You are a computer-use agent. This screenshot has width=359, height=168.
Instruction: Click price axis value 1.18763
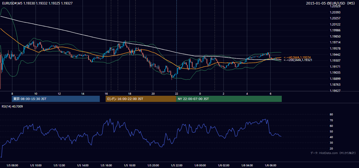tap(335, 85)
